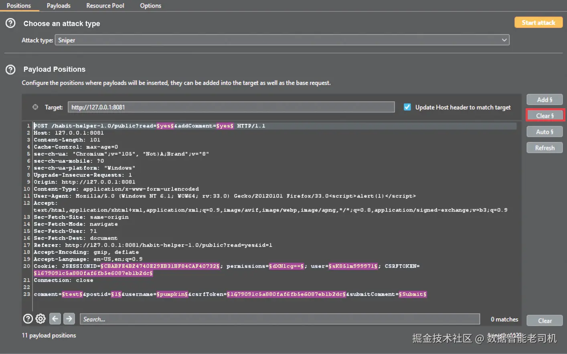Image resolution: width=567 pixels, height=354 pixels.
Task: Switch to the Positions tab
Action: click(19, 6)
